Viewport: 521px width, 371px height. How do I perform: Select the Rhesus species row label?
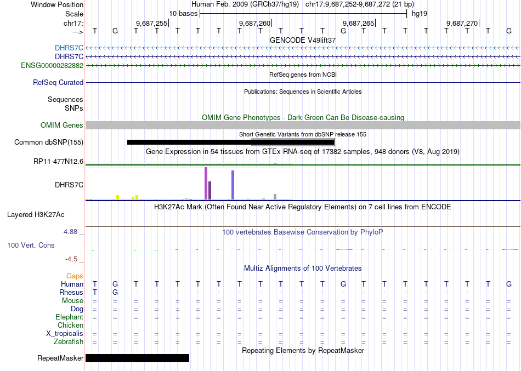71,292
